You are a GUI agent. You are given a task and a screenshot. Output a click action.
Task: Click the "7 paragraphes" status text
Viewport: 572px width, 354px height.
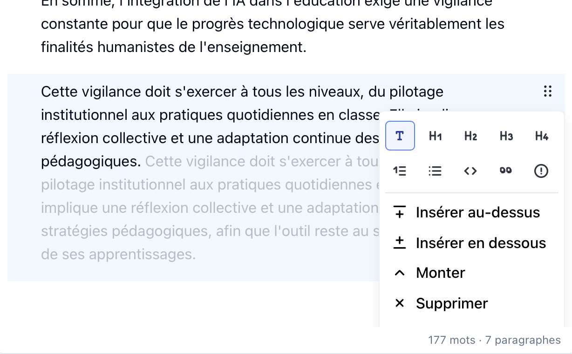click(523, 340)
